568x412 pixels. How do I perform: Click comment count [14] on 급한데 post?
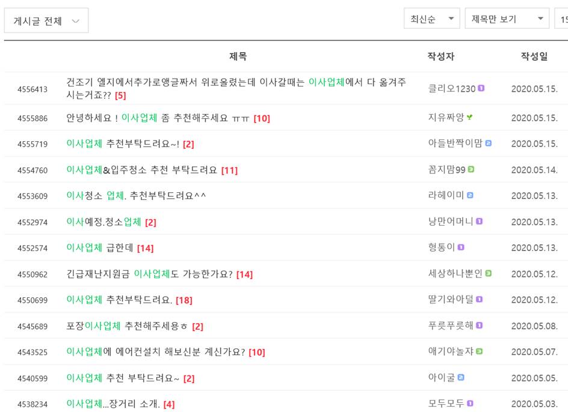(145, 249)
